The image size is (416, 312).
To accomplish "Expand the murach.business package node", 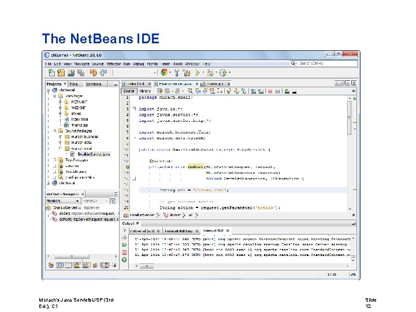I will click(x=60, y=136).
